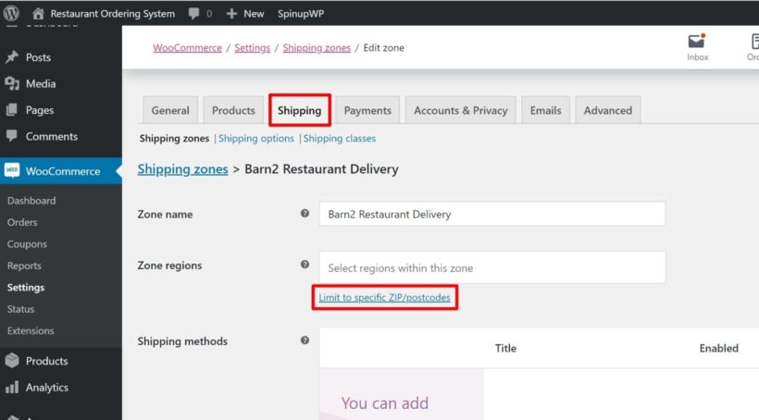This screenshot has height=420, width=759.
Task: Open the Pages icon in sidebar
Action: (x=12, y=110)
